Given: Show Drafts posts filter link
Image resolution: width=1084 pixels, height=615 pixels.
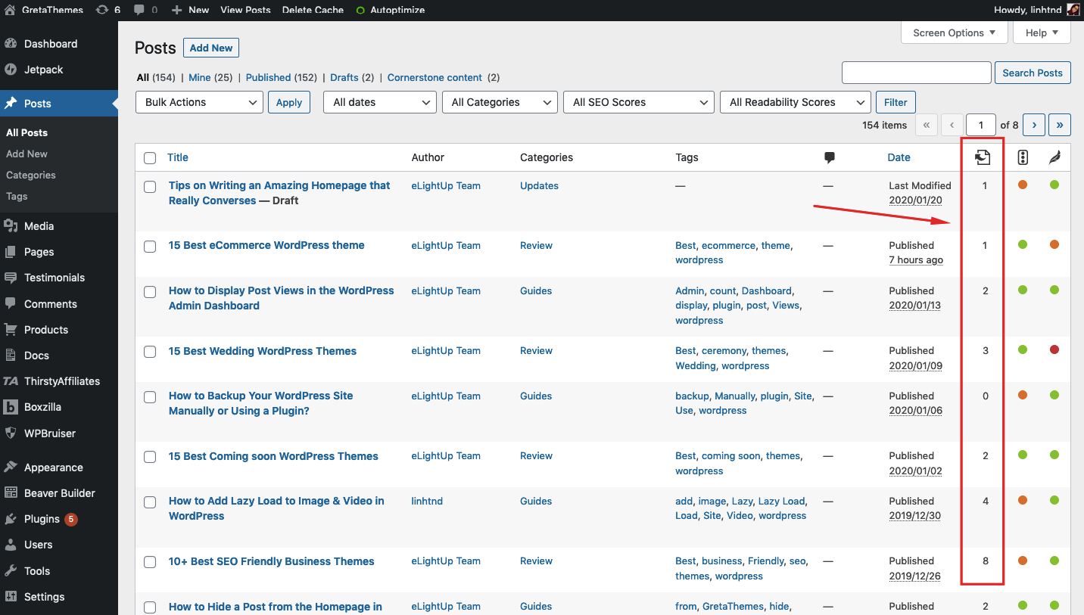Looking at the screenshot, I should (x=344, y=77).
